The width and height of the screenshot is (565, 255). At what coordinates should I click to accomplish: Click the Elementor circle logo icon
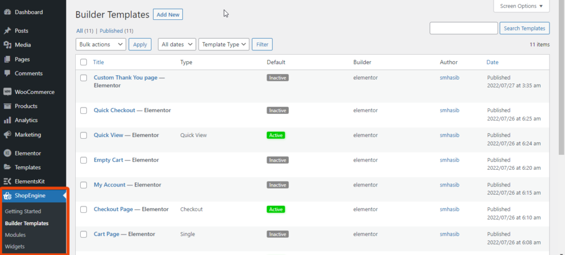[7, 153]
